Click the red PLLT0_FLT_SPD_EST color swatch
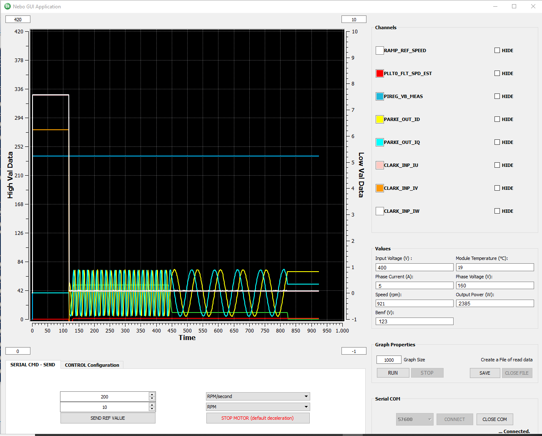Image resolution: width=542 pixels, height=436 pixels. coord(379,73)
